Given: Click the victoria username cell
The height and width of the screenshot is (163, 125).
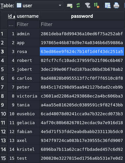Looking at the screenshot, I should pyautogui.click(x=28, y=96).
